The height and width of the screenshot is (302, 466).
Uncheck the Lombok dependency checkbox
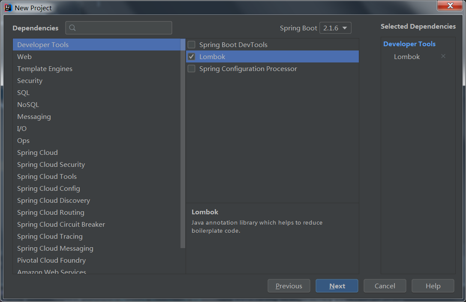click(192, 56)
